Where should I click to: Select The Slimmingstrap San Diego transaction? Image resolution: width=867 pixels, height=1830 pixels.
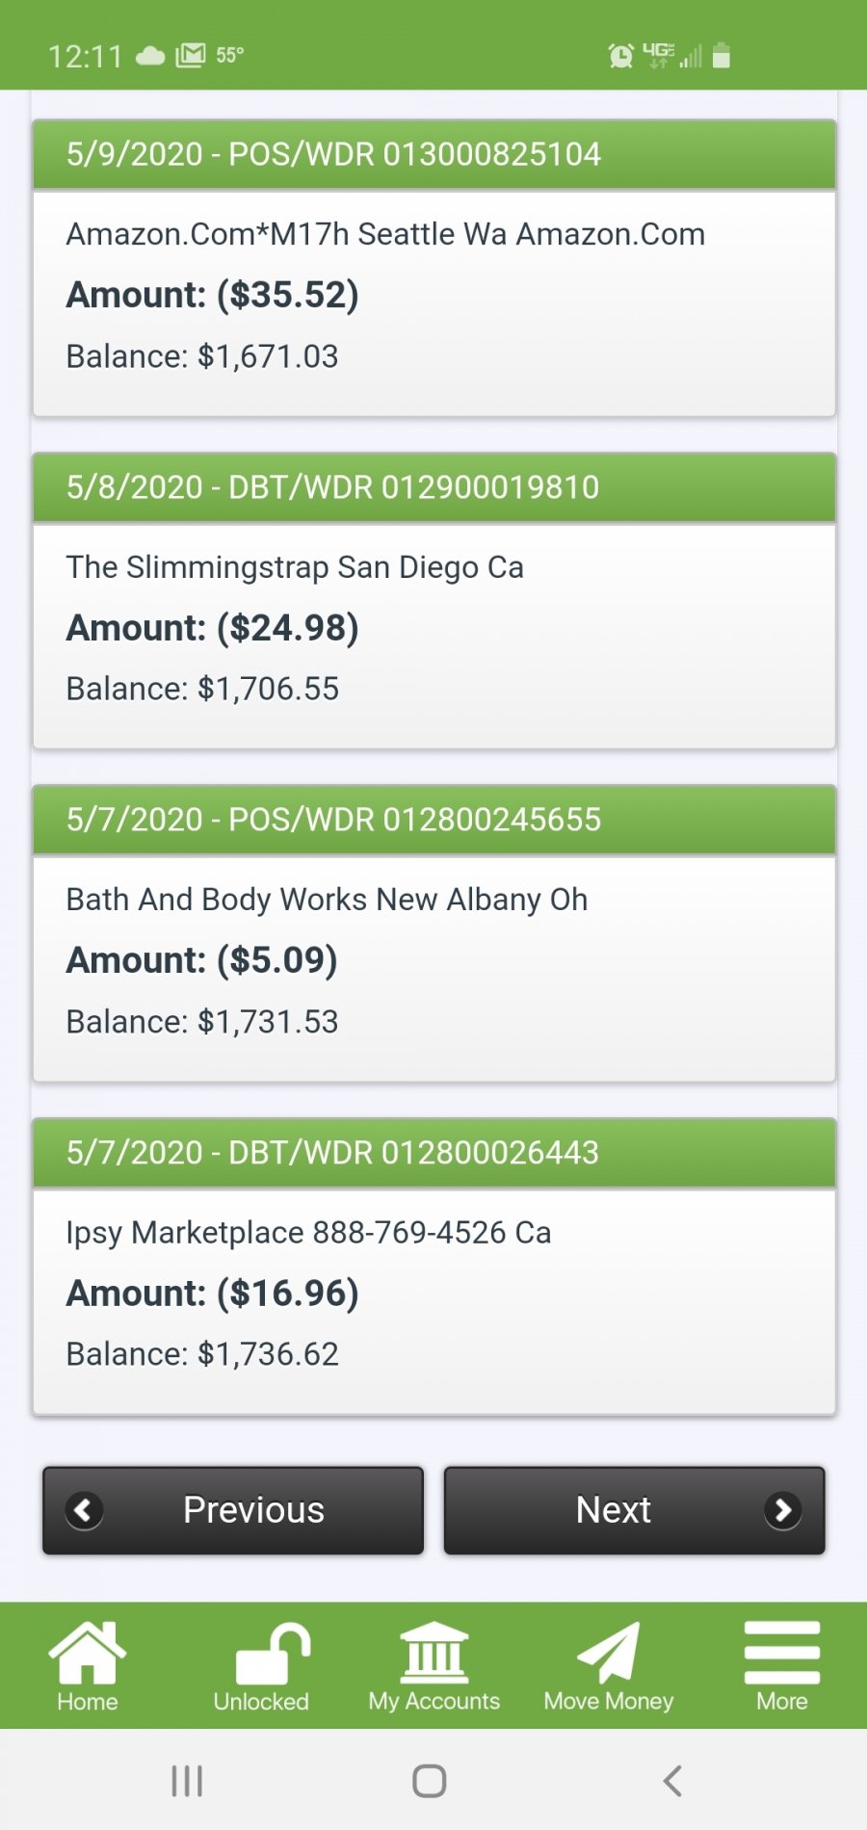434,637
